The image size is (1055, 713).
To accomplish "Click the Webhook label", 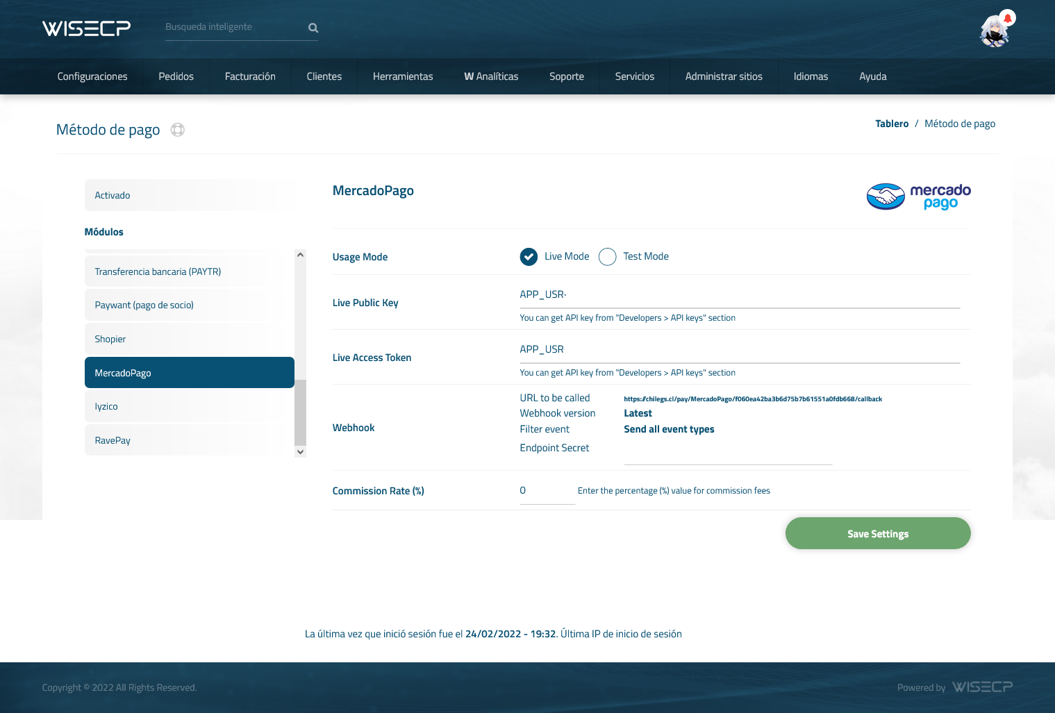I will tap(354, 428).
